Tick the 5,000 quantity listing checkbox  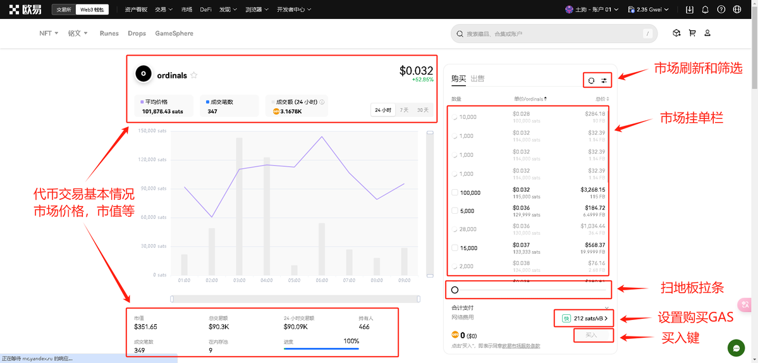[455, 211]
